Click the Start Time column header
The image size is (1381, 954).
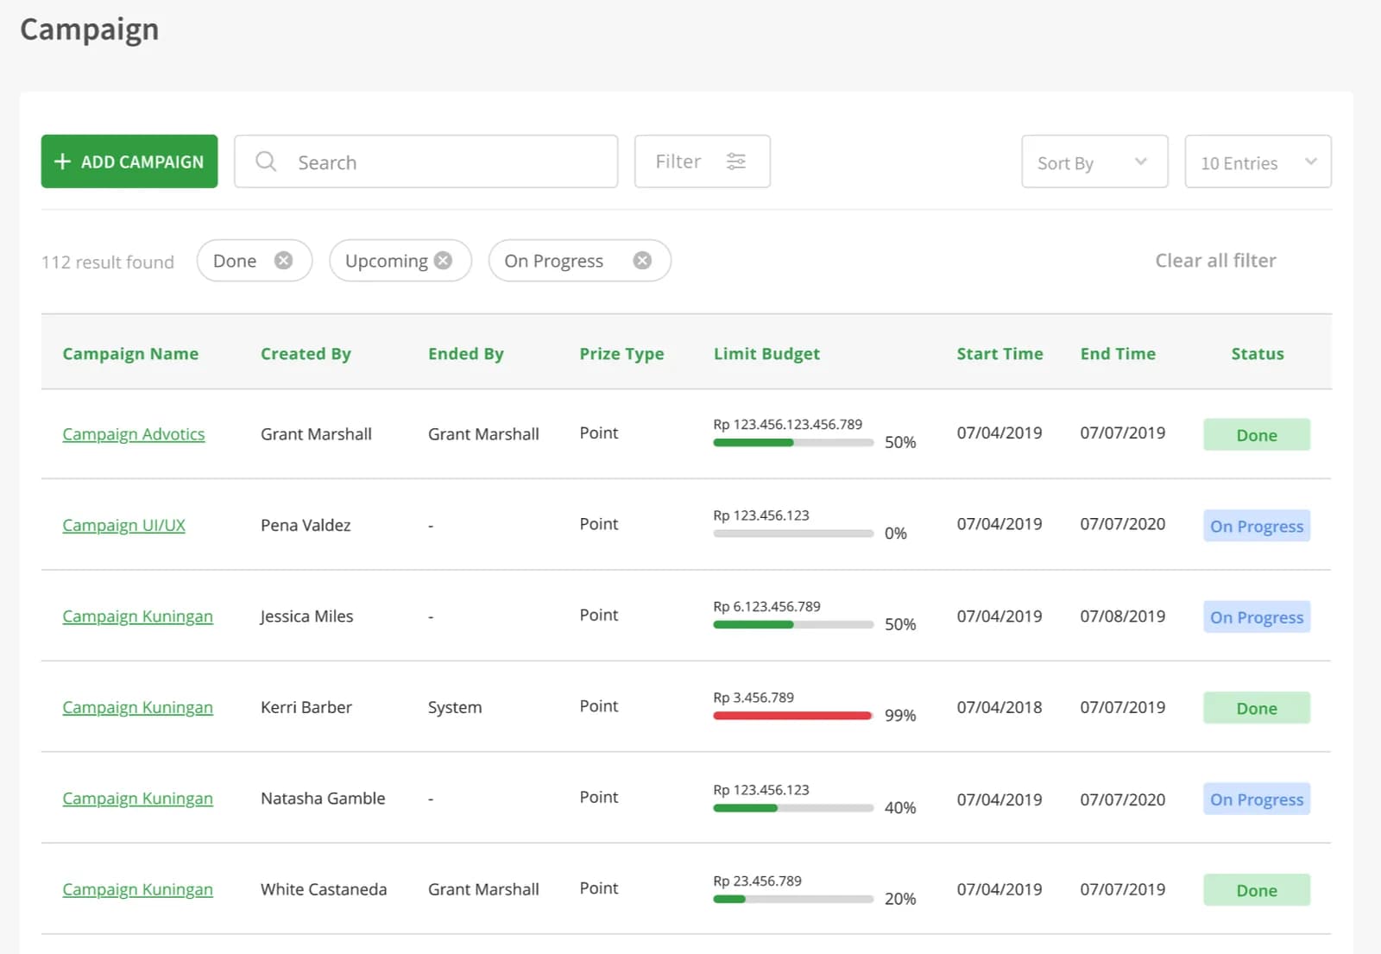coord(999,354)
